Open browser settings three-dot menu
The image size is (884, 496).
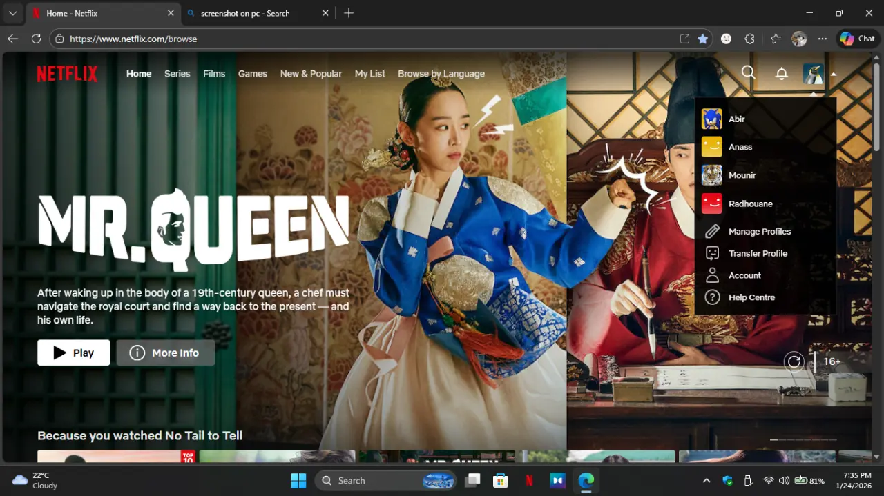tap(822, 39)
